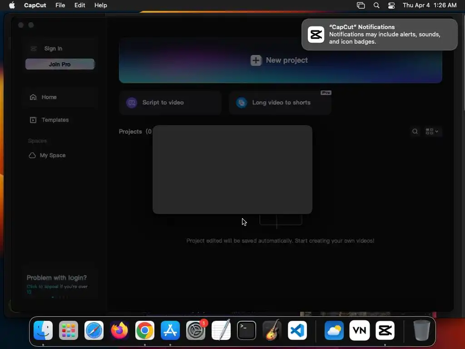
Task: Open Visual Studio Code from the Dock
Action: (297, 330)
